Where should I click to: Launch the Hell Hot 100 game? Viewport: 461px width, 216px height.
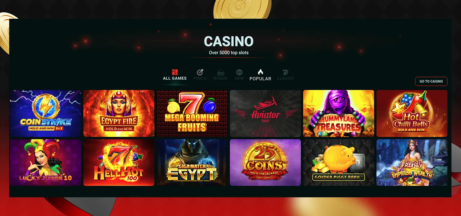coord(119,162)
